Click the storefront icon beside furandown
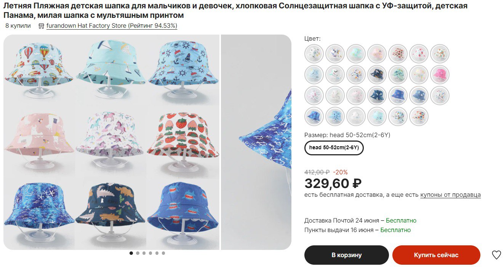This screenshot has height=267, width=504. [41, 26]
